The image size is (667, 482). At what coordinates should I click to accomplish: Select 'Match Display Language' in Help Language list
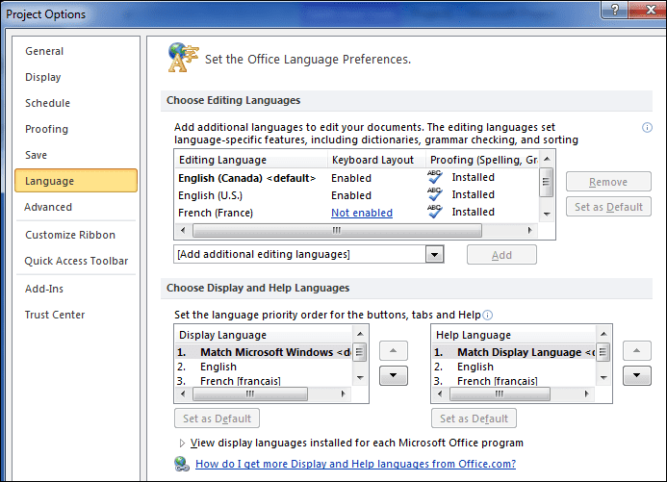[514, 352]
